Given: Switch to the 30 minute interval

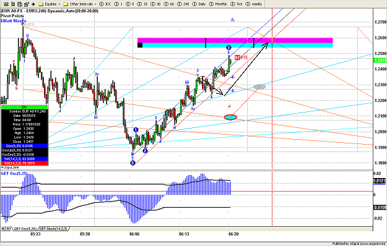Looking at the screenshot, I should tap(155, 4).
